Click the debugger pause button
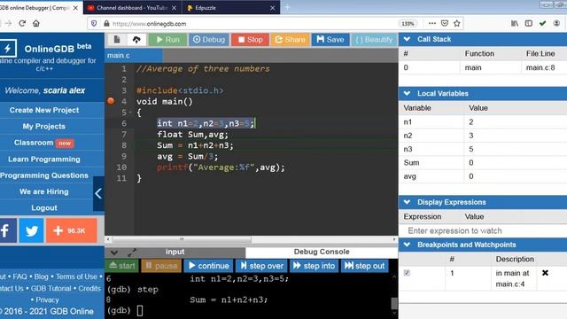Viewport: 567px width, 319px height. pyautogui.click(x=161, y=266)
